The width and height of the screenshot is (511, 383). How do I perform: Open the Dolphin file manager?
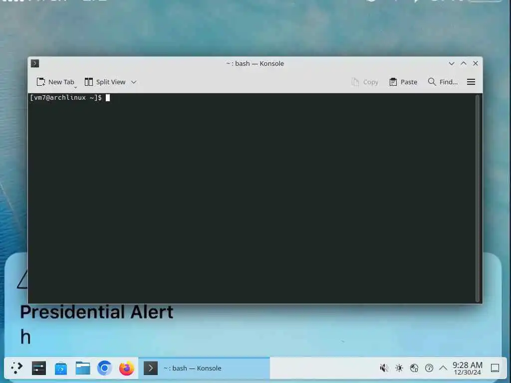(x=83, y=368)
